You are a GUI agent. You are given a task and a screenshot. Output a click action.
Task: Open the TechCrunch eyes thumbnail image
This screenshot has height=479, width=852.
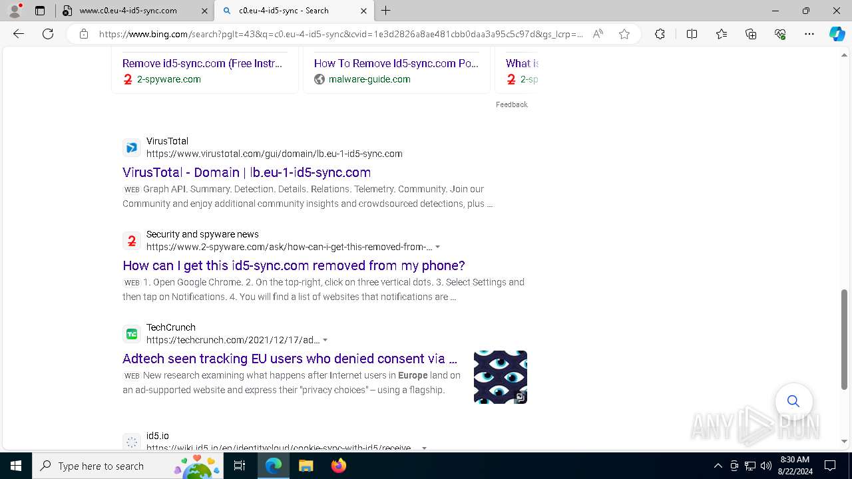coord(501,377)
